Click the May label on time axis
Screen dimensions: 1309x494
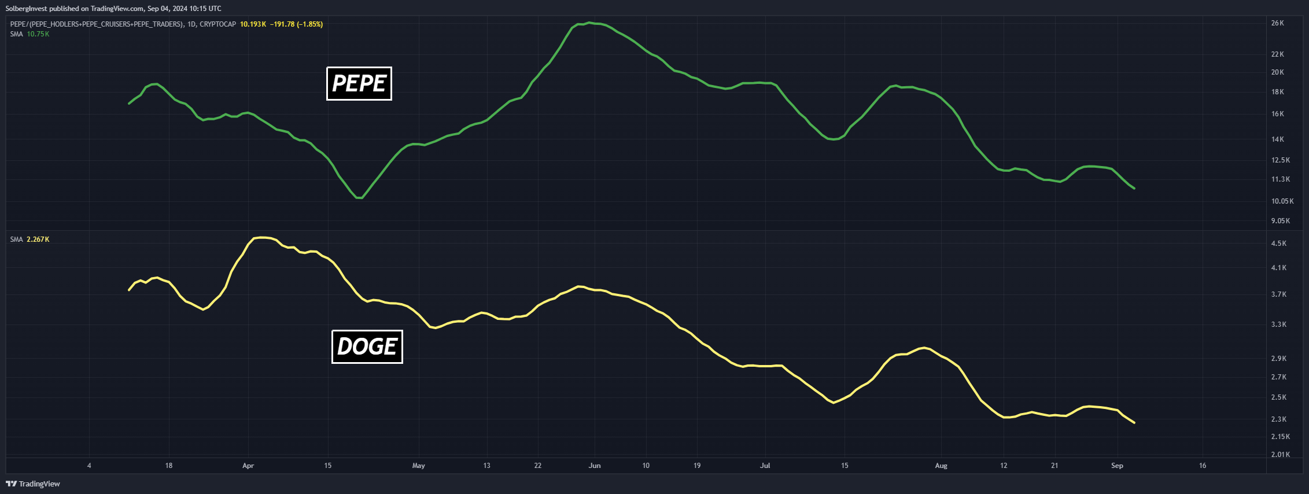(x=419, y=466)
